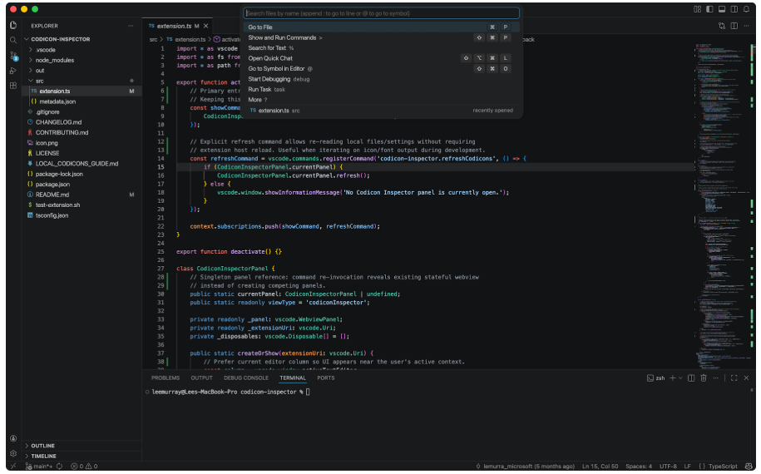
Task: Open errors and warnings count
Action: coord(85,467)
